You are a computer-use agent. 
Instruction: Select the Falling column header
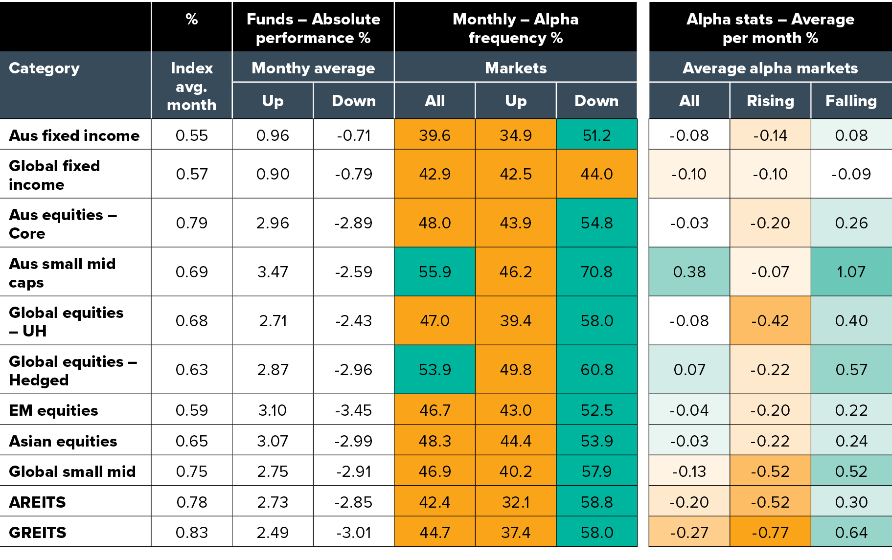click(851, 101)
